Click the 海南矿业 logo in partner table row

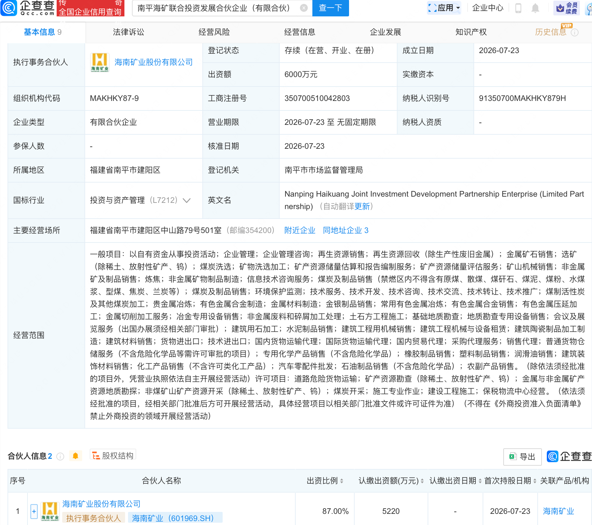click(50, 511)
